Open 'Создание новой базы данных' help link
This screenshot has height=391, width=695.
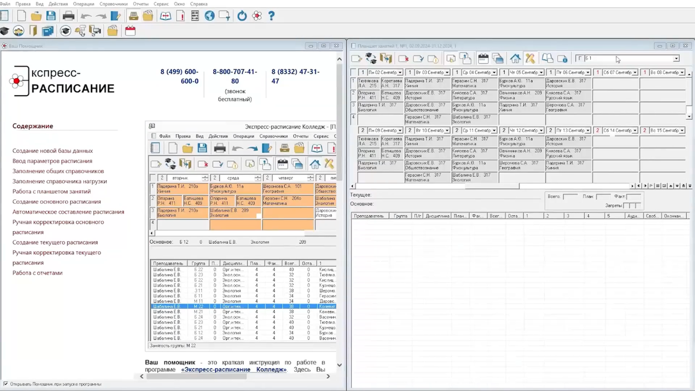(53, 151)
